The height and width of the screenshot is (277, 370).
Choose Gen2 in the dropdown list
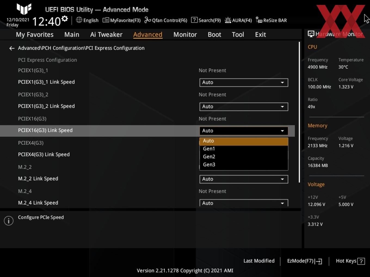click(244, 157)
